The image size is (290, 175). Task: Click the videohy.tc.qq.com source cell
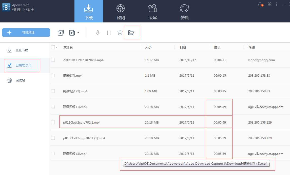pos(261,60)
